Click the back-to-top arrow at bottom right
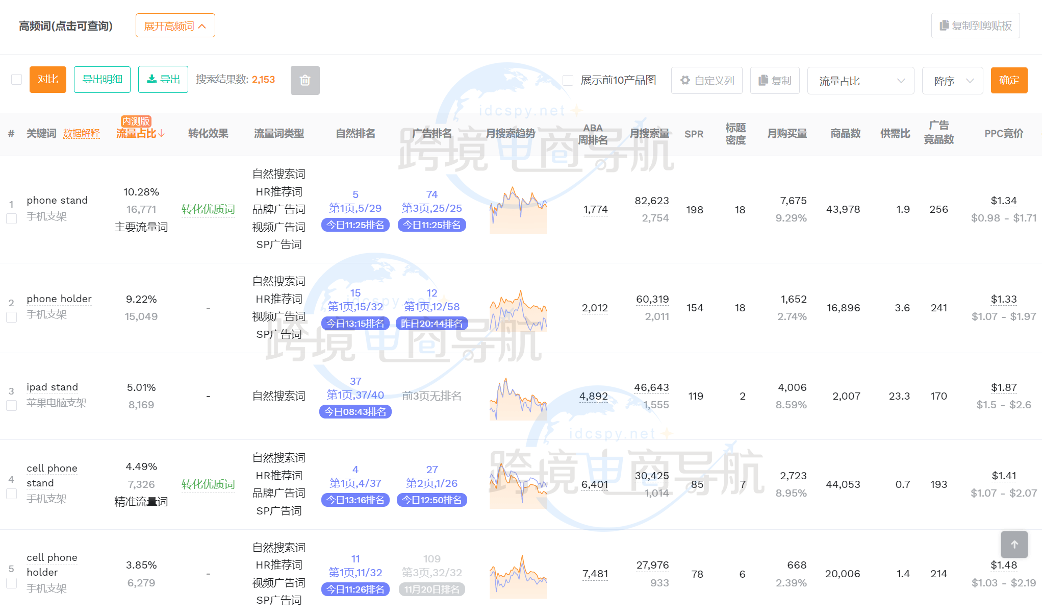 1014,545
